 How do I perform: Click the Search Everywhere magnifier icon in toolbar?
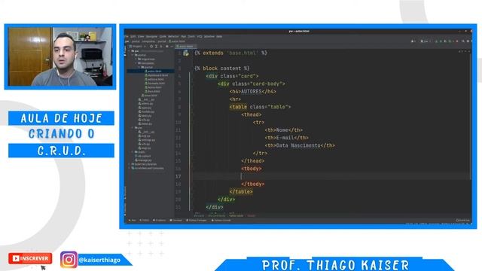coord(462,41)
